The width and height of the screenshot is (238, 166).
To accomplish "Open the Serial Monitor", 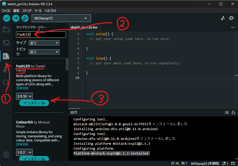I will point(232,18).
